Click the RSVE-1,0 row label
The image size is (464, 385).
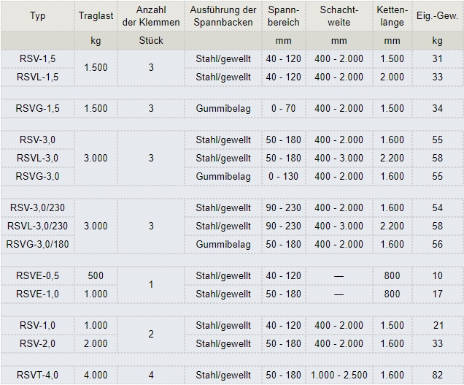coord(37,294)
